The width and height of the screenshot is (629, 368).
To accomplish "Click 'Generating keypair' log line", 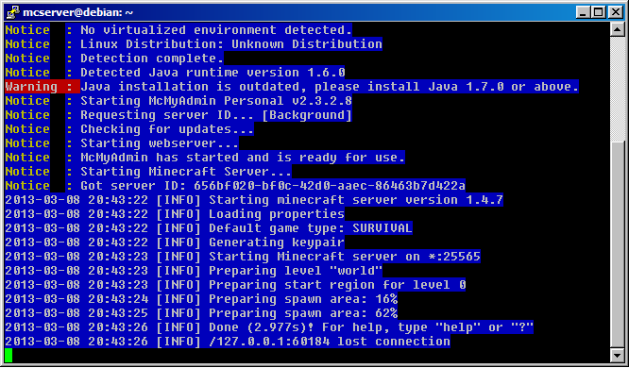I will [175, 243].
